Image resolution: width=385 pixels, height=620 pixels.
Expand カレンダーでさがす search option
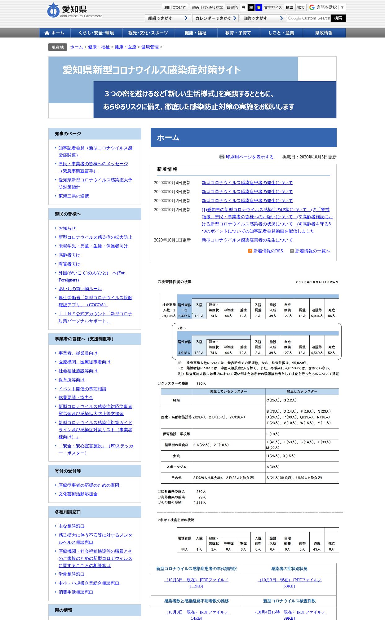[215, 18]
